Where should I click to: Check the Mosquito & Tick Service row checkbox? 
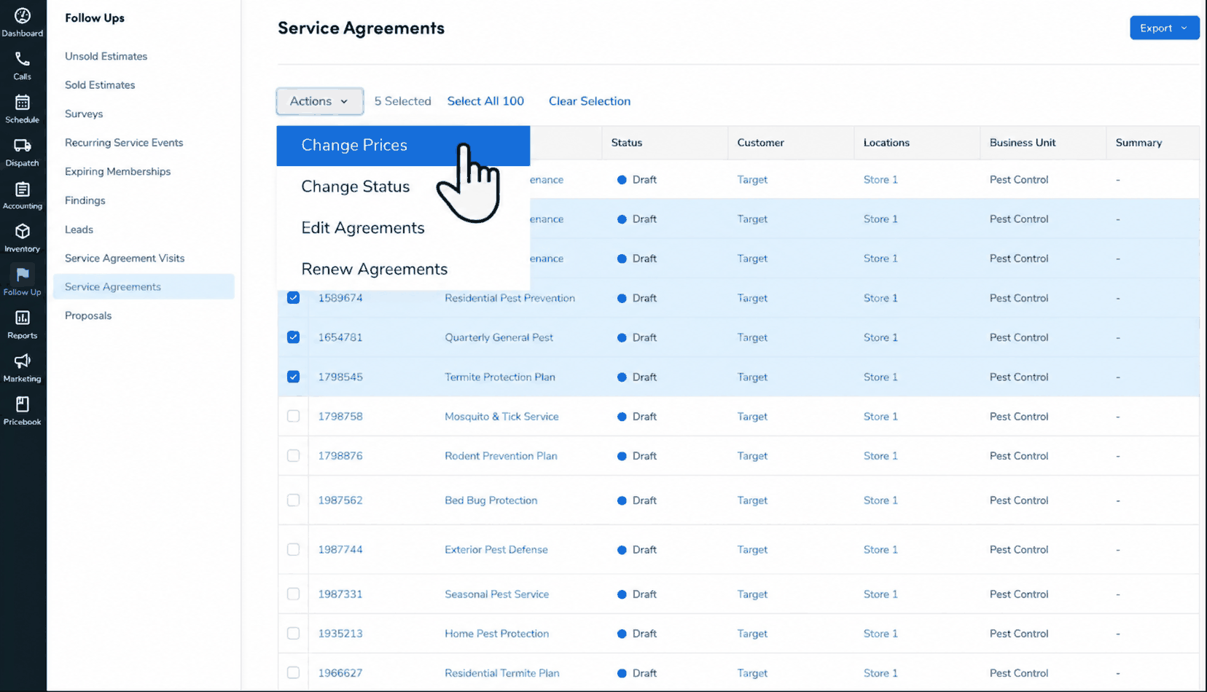pos(293,416)
